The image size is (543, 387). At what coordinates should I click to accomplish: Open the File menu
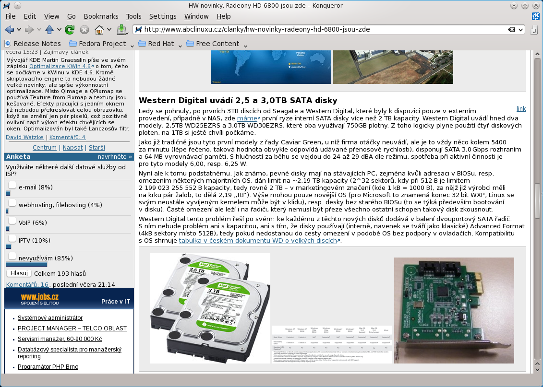(11, 16)
